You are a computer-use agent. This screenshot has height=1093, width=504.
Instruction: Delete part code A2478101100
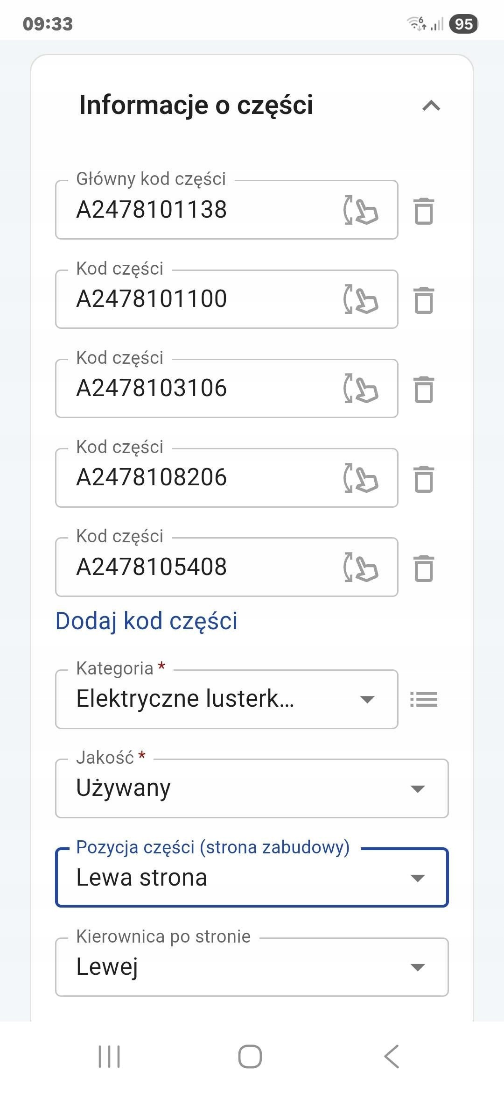click(424, 300)
